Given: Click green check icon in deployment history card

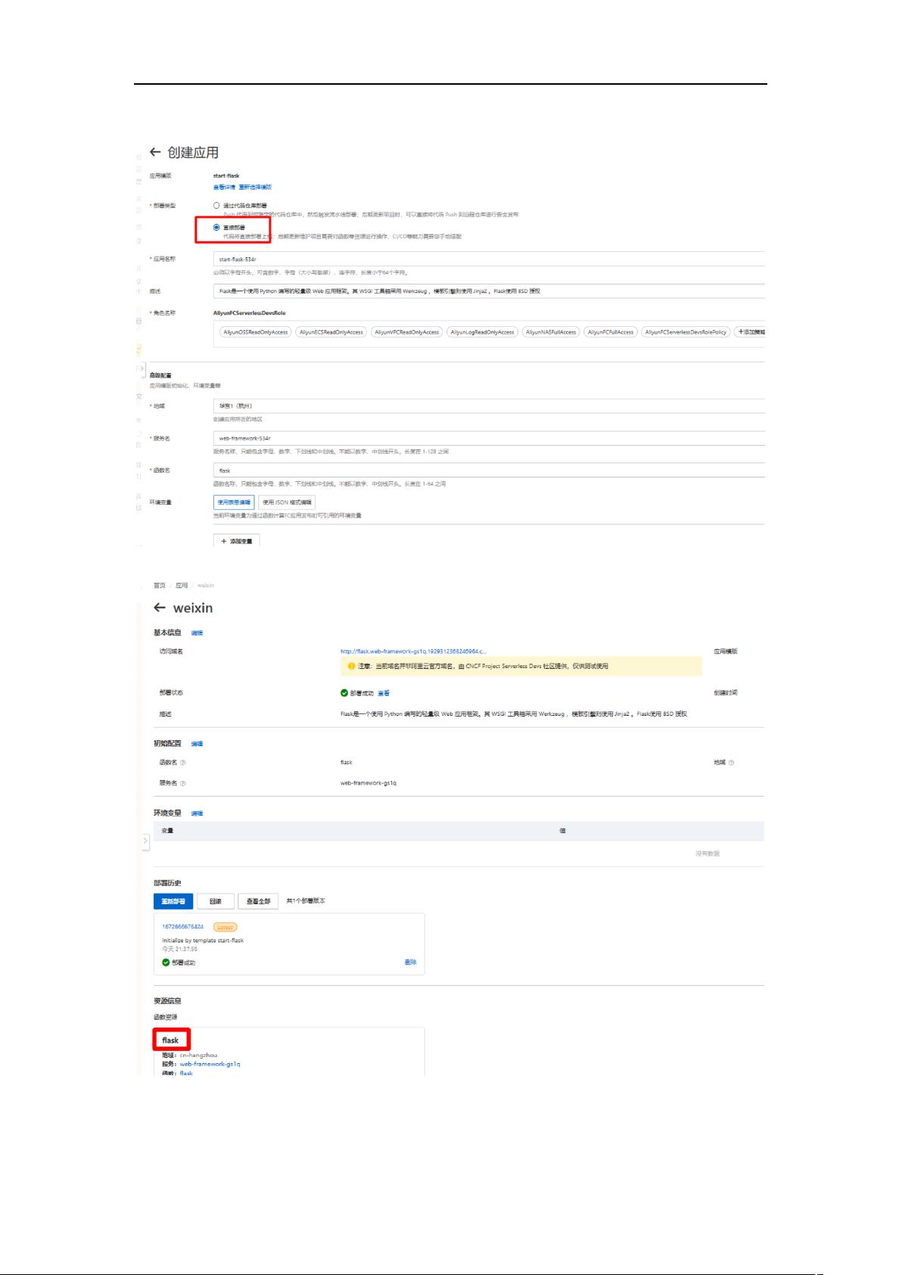Looking at the screenshot, I should click(166, 962).
